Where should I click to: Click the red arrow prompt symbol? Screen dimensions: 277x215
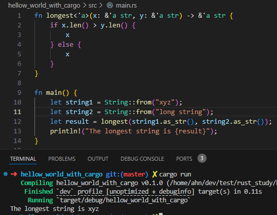(x=14, y=174)
